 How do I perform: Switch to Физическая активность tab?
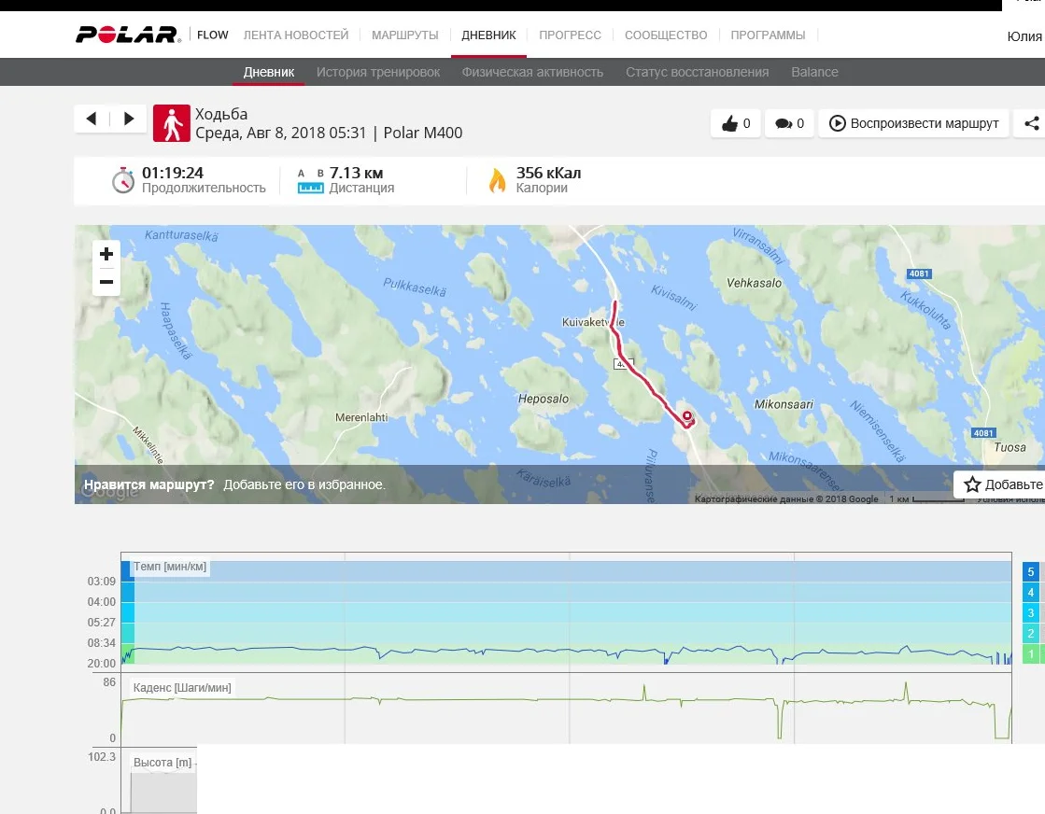(x=532, y=72)
